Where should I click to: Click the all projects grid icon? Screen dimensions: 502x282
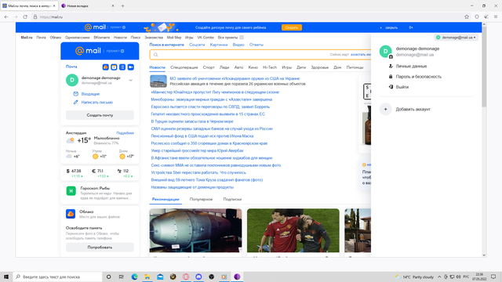pyautogui.click(x=242, y=38)
